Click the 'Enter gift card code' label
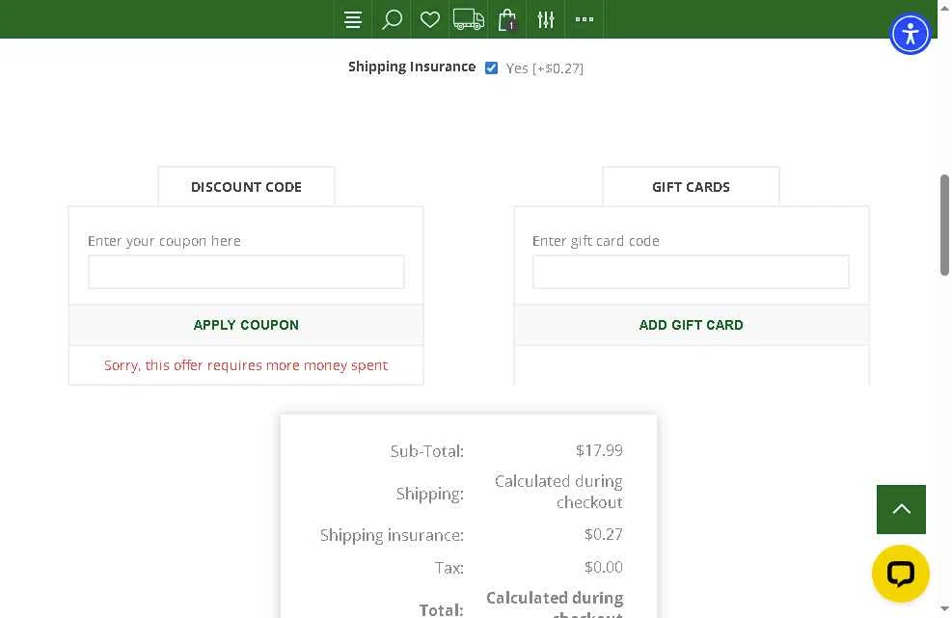The height and width of the screenshot is (618, 952). pos(596,241)
